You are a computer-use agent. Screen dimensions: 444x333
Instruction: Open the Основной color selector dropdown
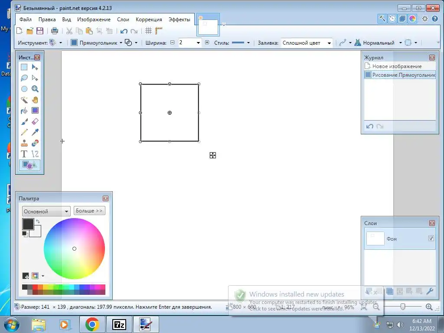(46, 211)
